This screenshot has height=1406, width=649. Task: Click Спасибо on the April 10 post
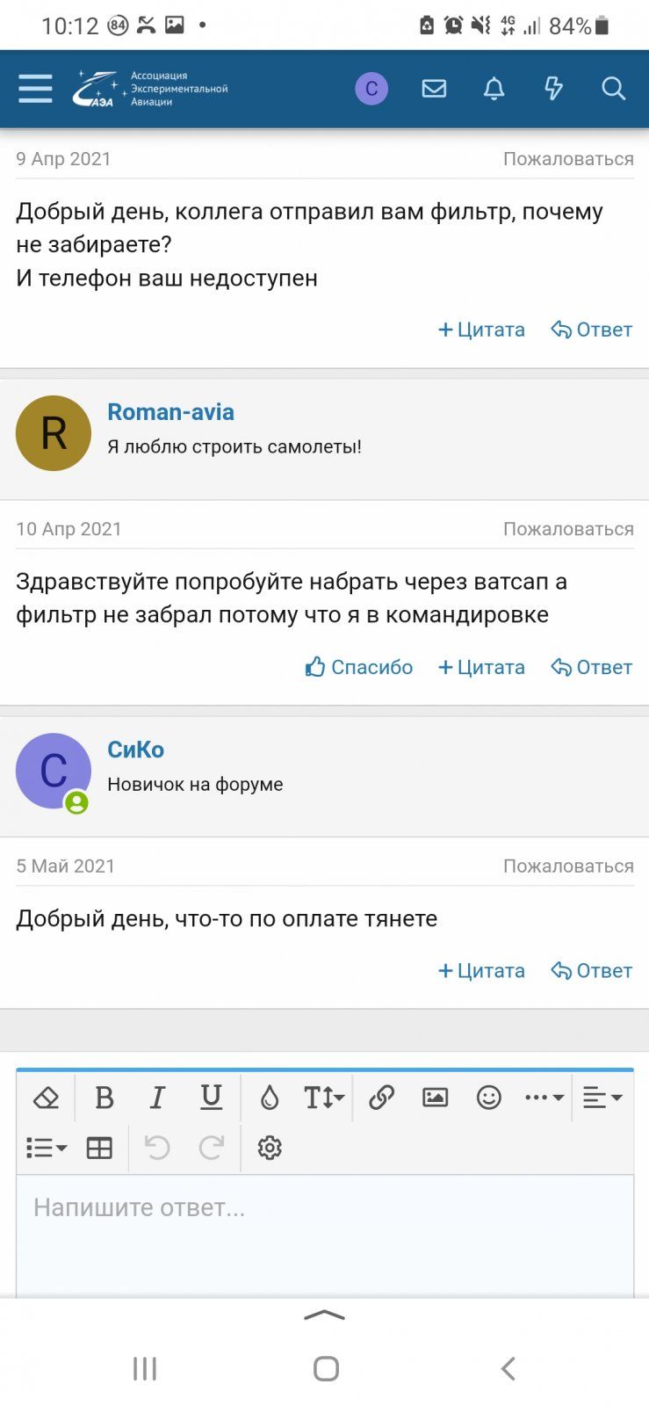(358, 667)
